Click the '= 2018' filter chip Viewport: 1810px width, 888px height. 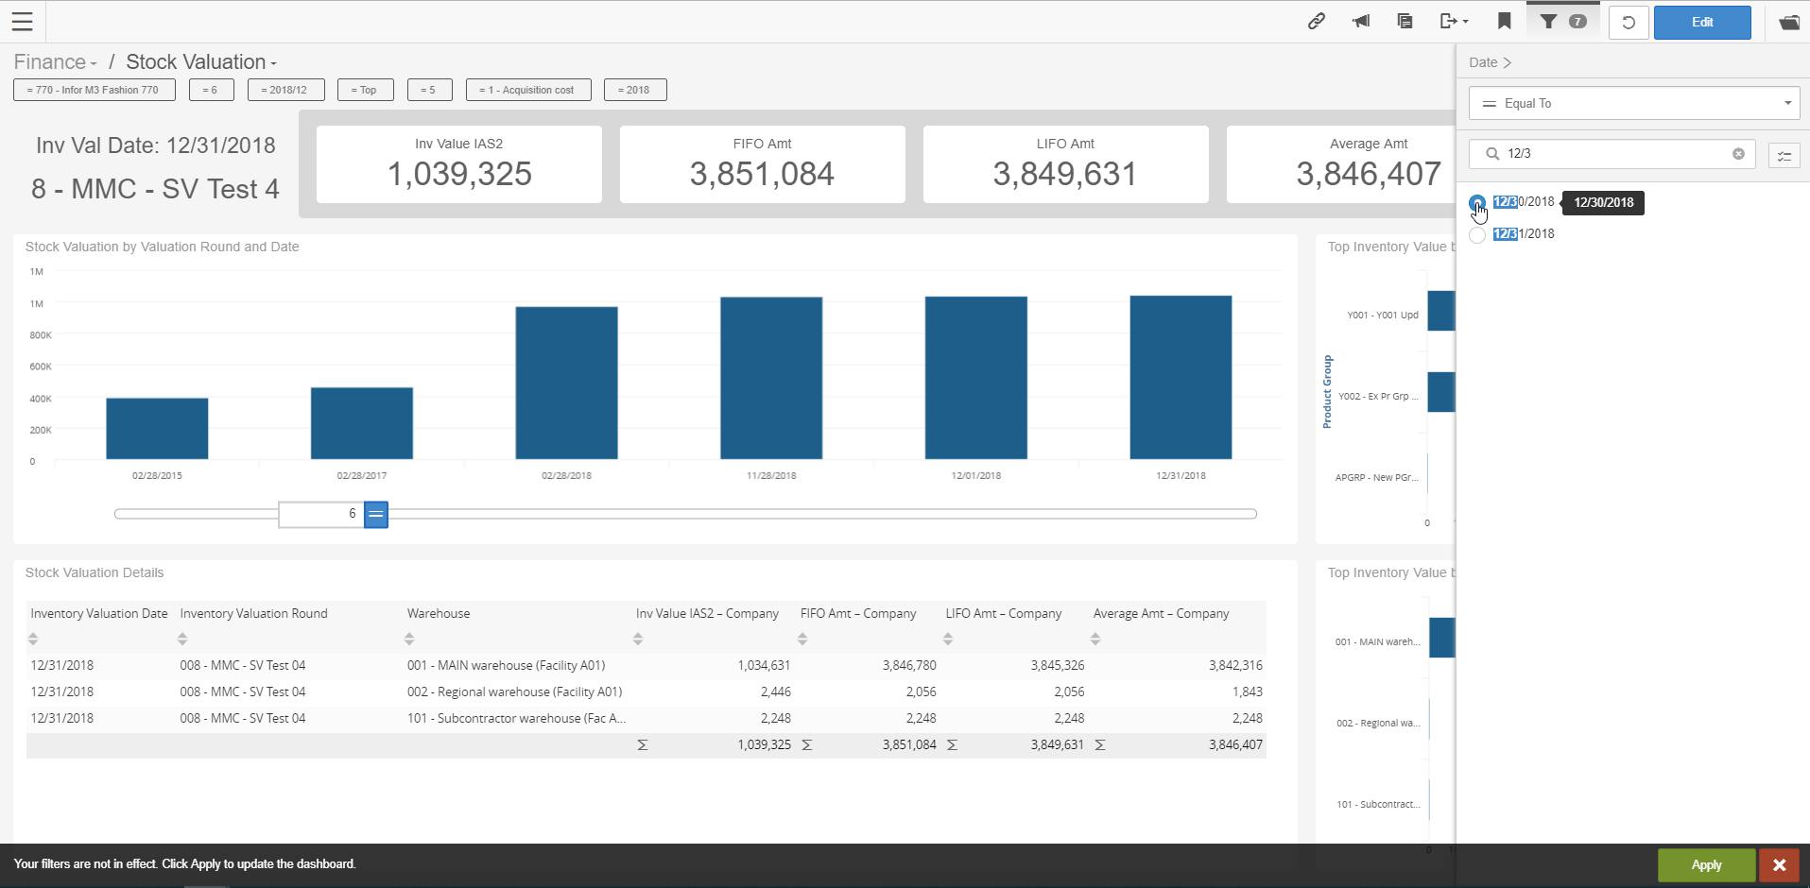(635, 90)
